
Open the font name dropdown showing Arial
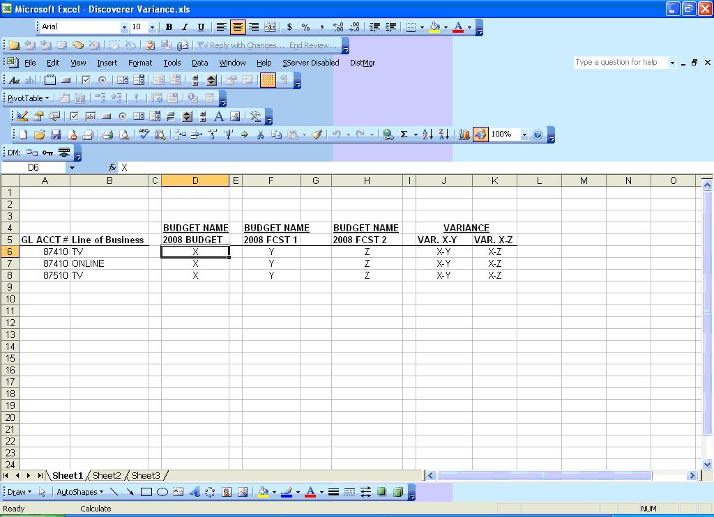(x=125, y=27)
